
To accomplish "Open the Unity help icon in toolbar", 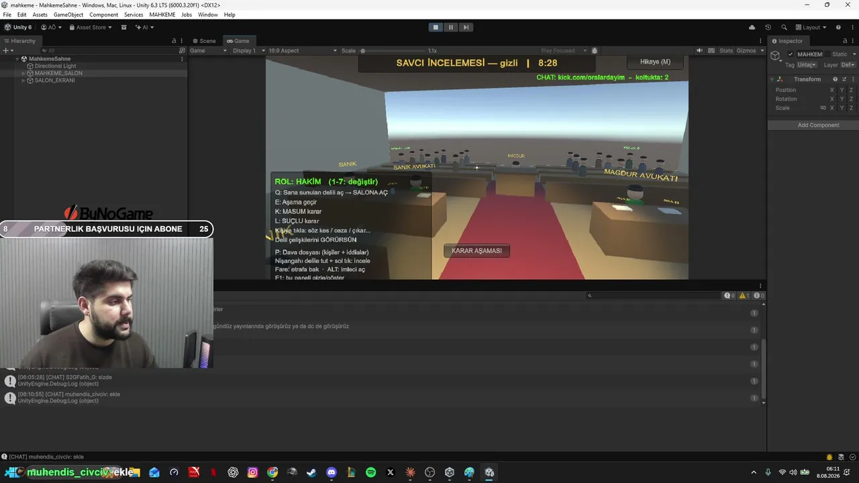I will (x=838, y=28).
